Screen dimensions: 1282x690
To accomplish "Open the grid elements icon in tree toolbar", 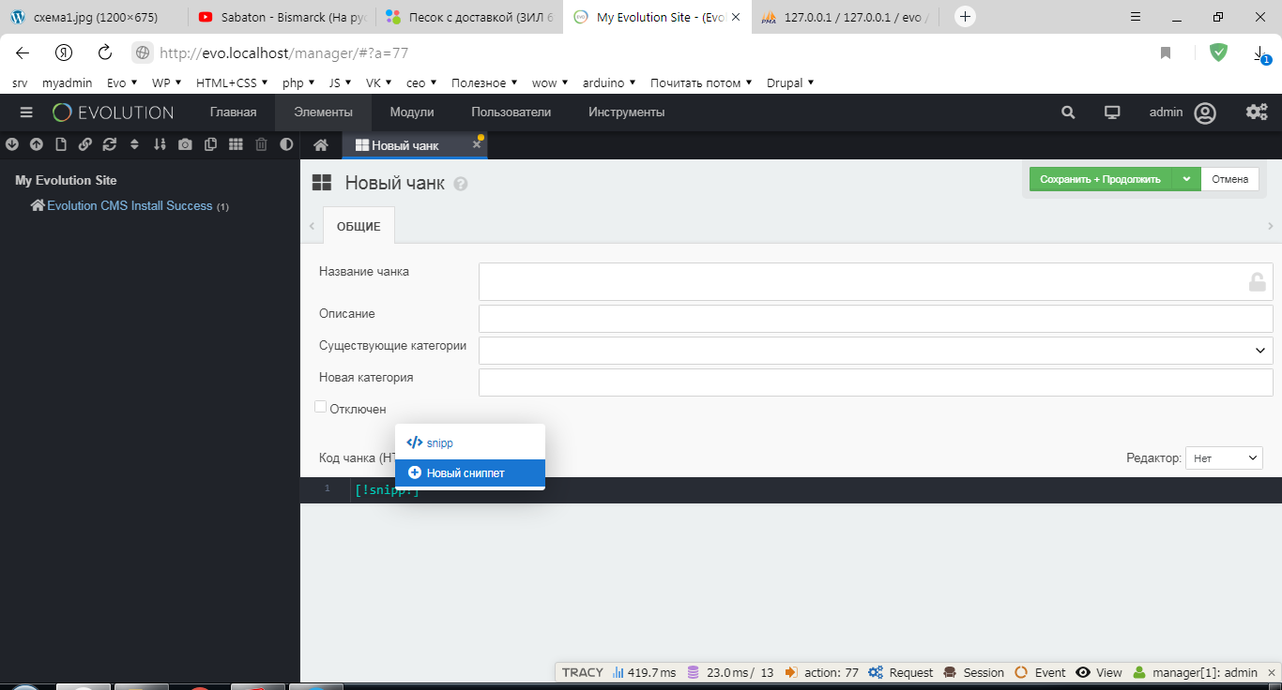I will click(236, 144).
